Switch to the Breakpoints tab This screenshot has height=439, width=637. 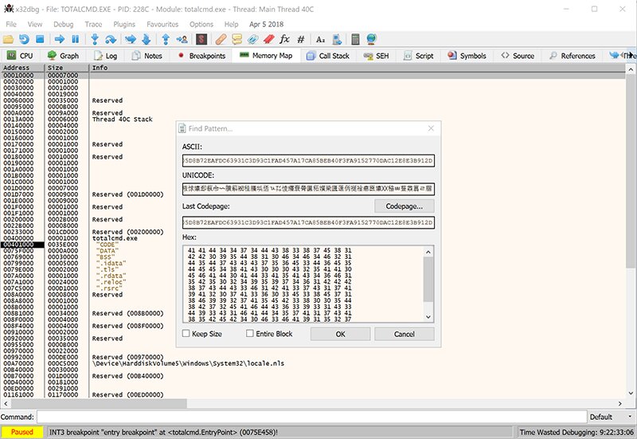[x=201, y=56]
